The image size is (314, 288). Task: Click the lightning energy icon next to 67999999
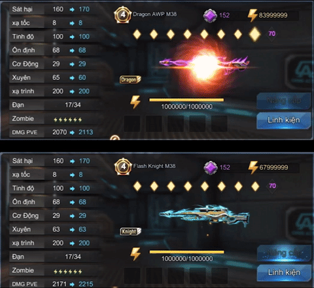pyautogui.click(x=253, y=168)
